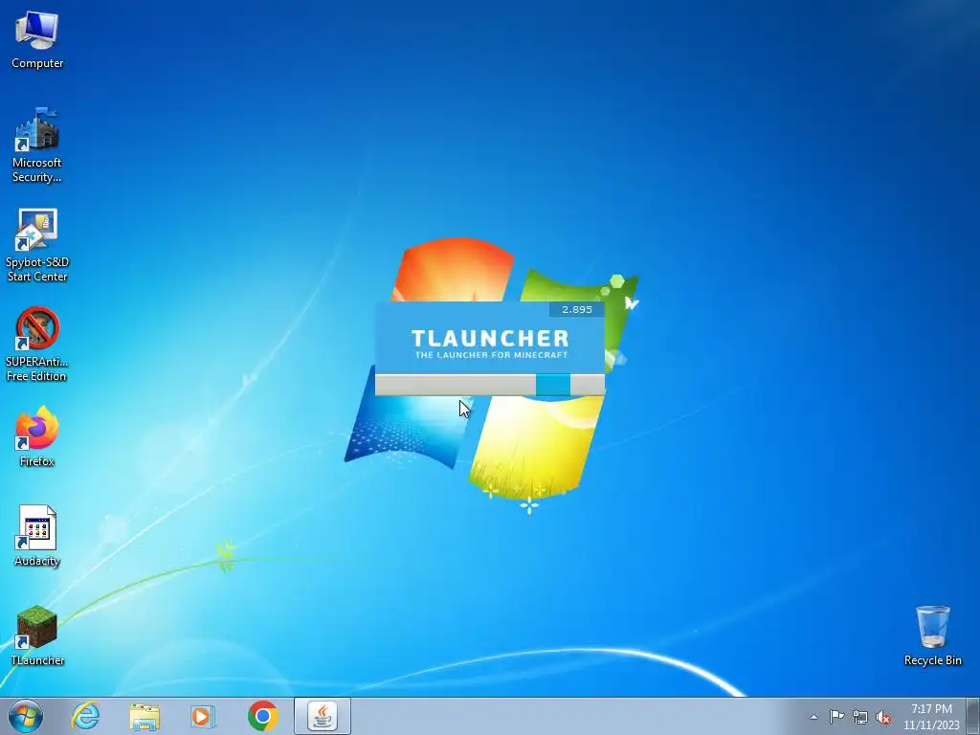This screenshot has width=980, height=735.
Task: Select the Audacity desktop shortcut
Action: pos(37,536)
